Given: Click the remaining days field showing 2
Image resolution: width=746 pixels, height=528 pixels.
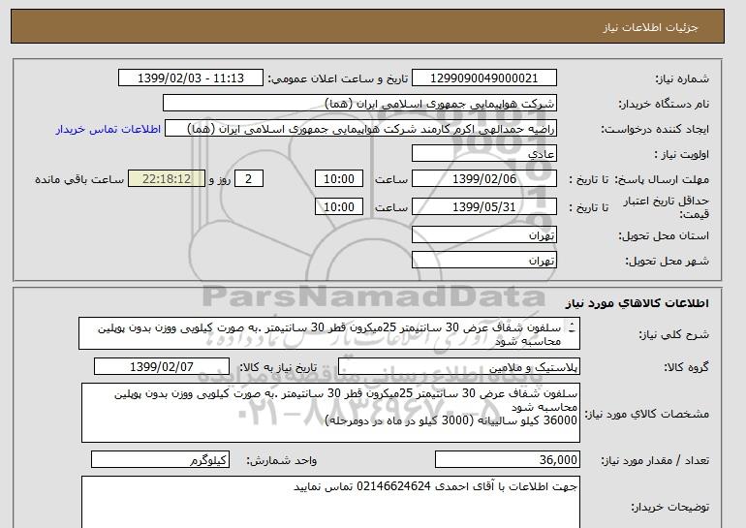Looking at the screenshot, I should coord(248,179).
